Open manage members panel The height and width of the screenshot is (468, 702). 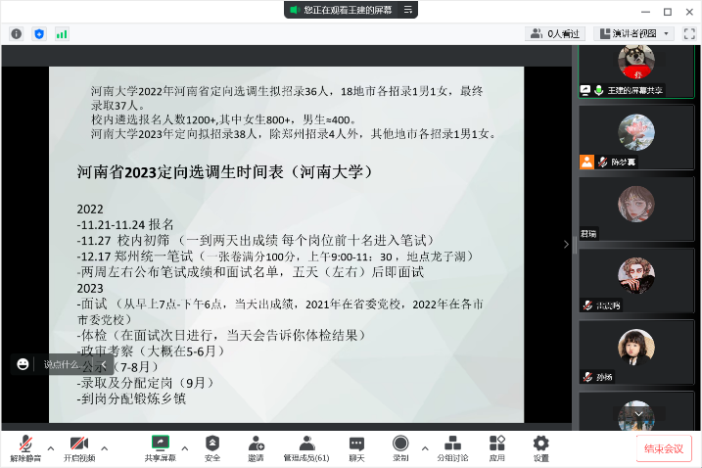pyautogui.click(x=305, y=445)
